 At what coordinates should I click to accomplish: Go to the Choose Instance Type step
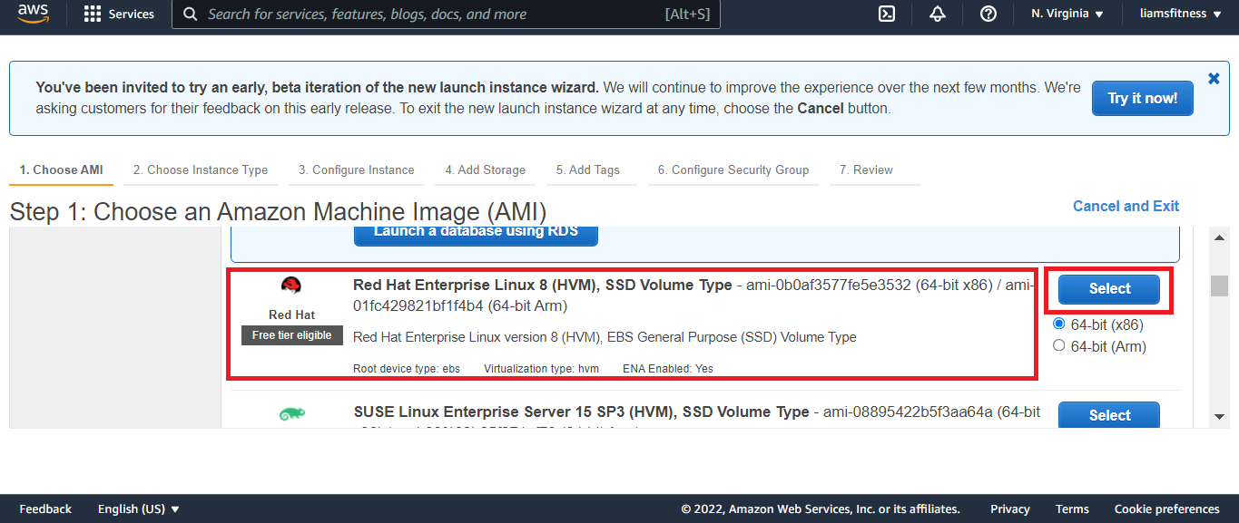pos(201,169)
